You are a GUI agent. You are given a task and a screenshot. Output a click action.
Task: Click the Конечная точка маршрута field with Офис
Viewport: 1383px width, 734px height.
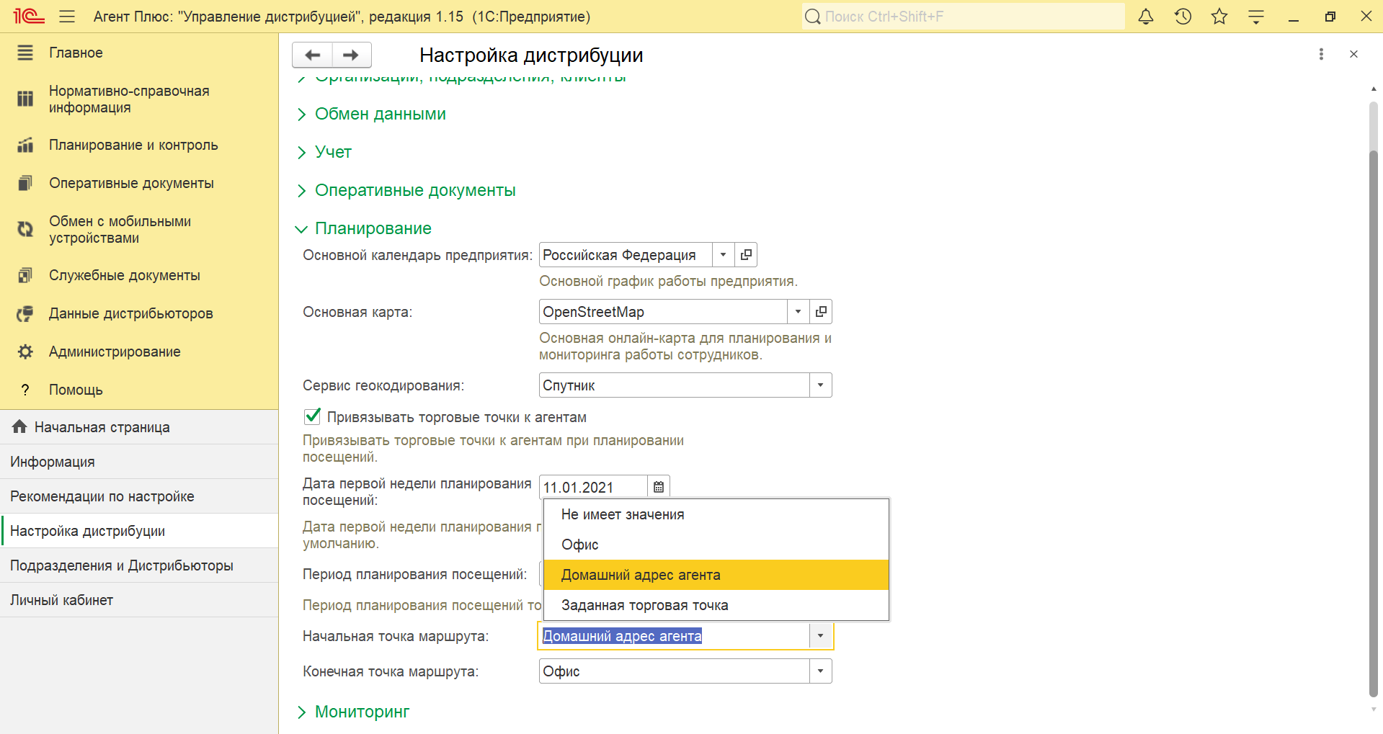pyautogui.click(x=674, y=671)
